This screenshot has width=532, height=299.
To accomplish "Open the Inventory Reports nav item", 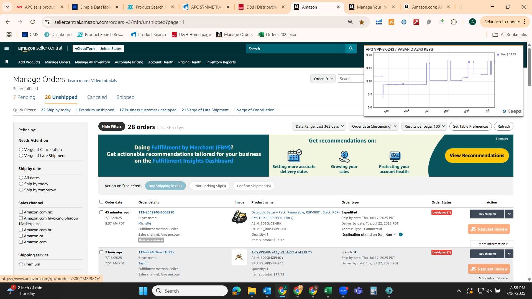I will (221, 62).
